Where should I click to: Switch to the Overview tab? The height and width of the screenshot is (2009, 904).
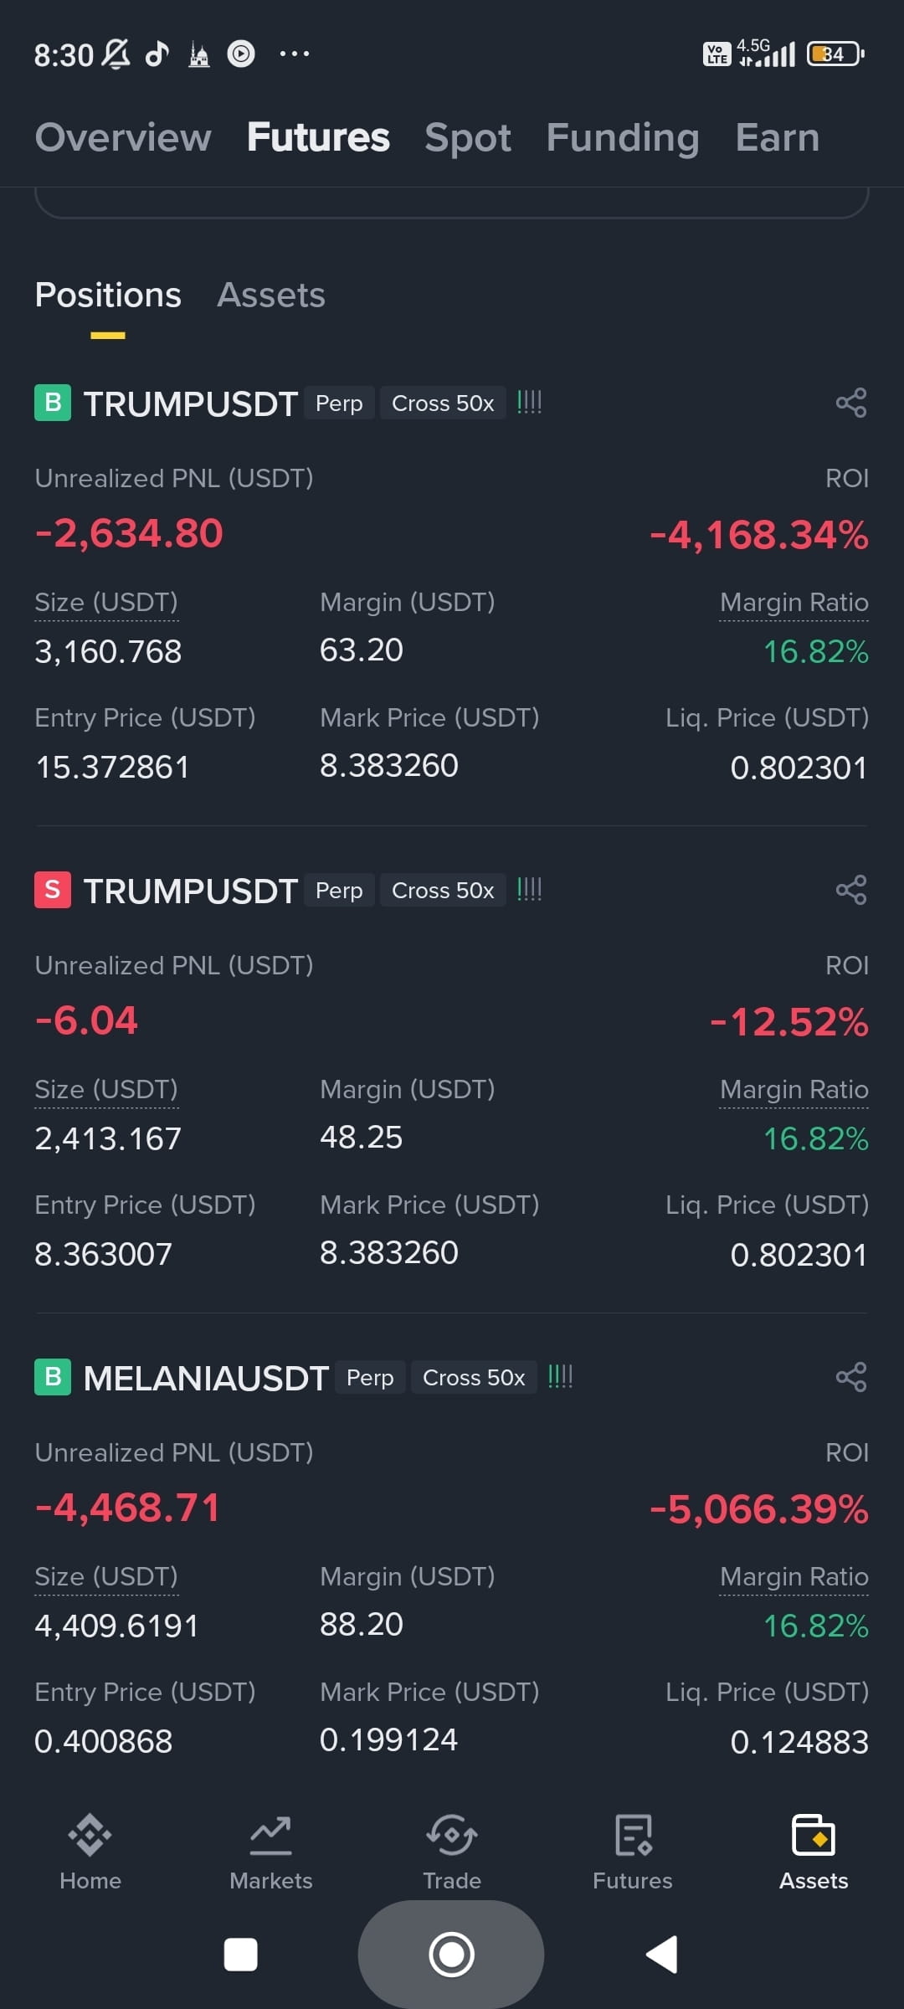click(x=123, y=137)
